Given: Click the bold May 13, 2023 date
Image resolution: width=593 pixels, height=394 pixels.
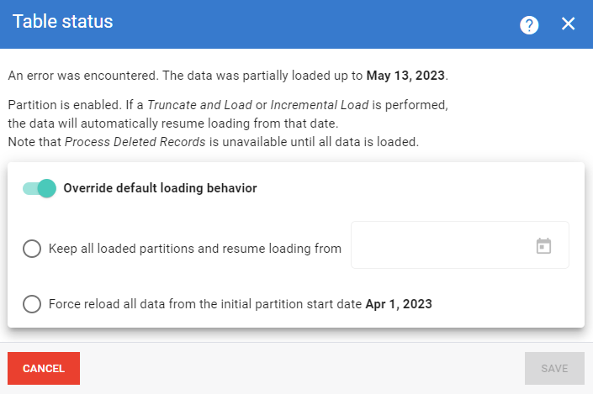Looking at the screenshot, I should [405, 76].
